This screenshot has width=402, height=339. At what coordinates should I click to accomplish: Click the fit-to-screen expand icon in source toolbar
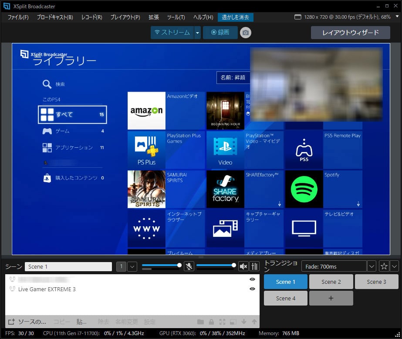[x=222, y=322]
